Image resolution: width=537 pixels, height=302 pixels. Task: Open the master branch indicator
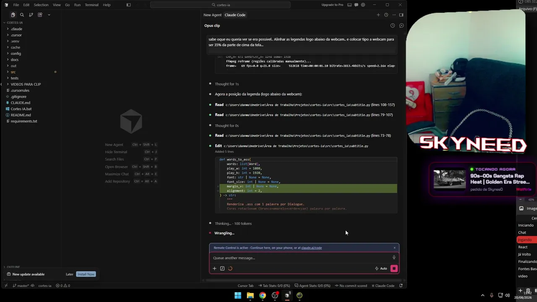point(21,286)
